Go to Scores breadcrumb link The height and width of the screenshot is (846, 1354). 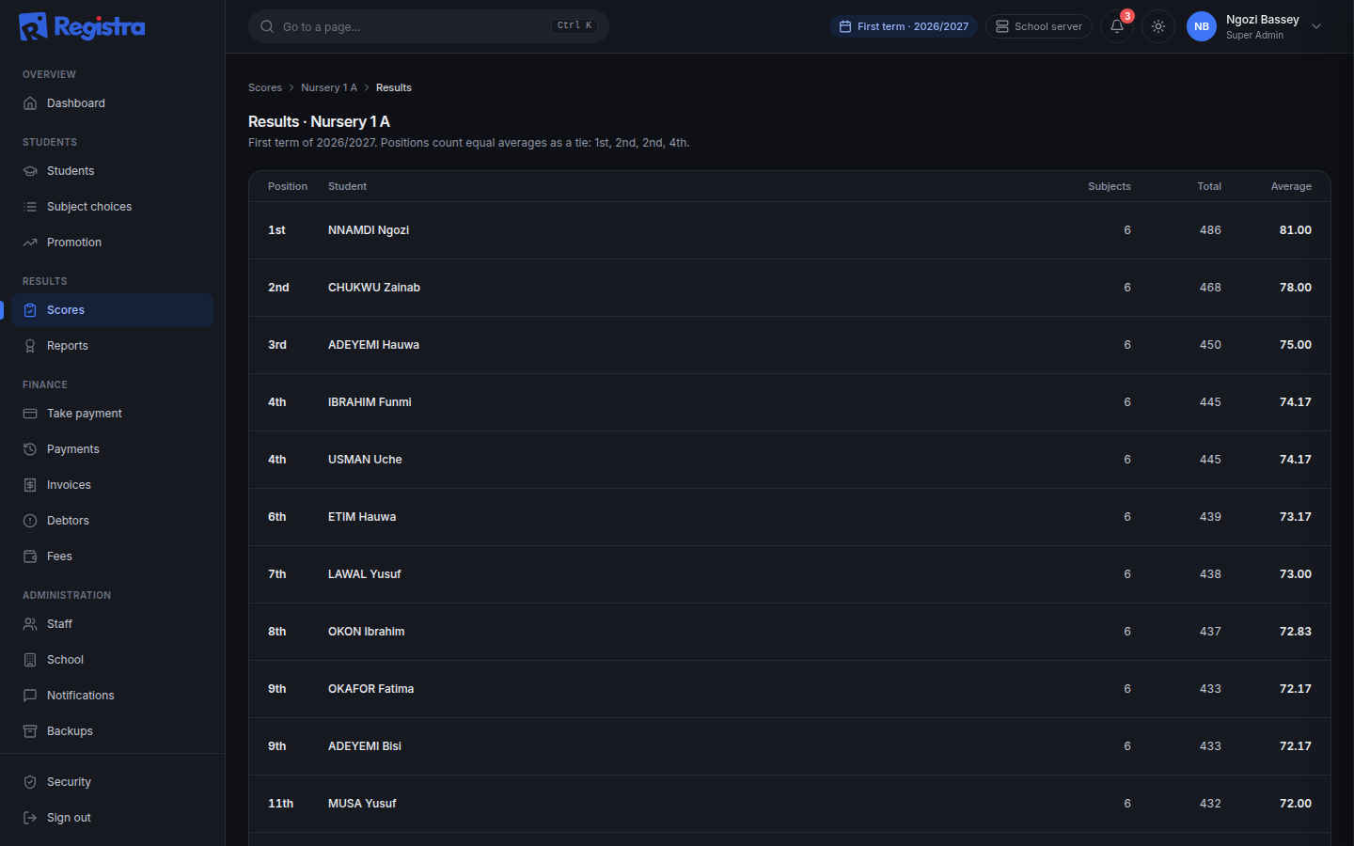tap(265, 87)
